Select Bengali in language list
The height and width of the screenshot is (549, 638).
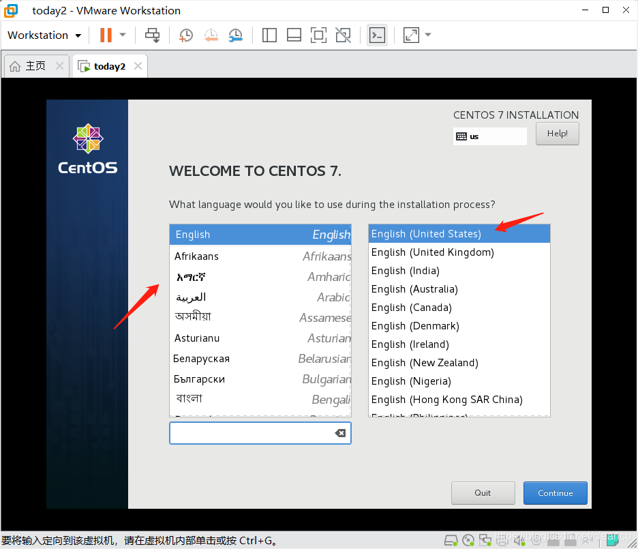pyautogui.click(x=260, y=399)
